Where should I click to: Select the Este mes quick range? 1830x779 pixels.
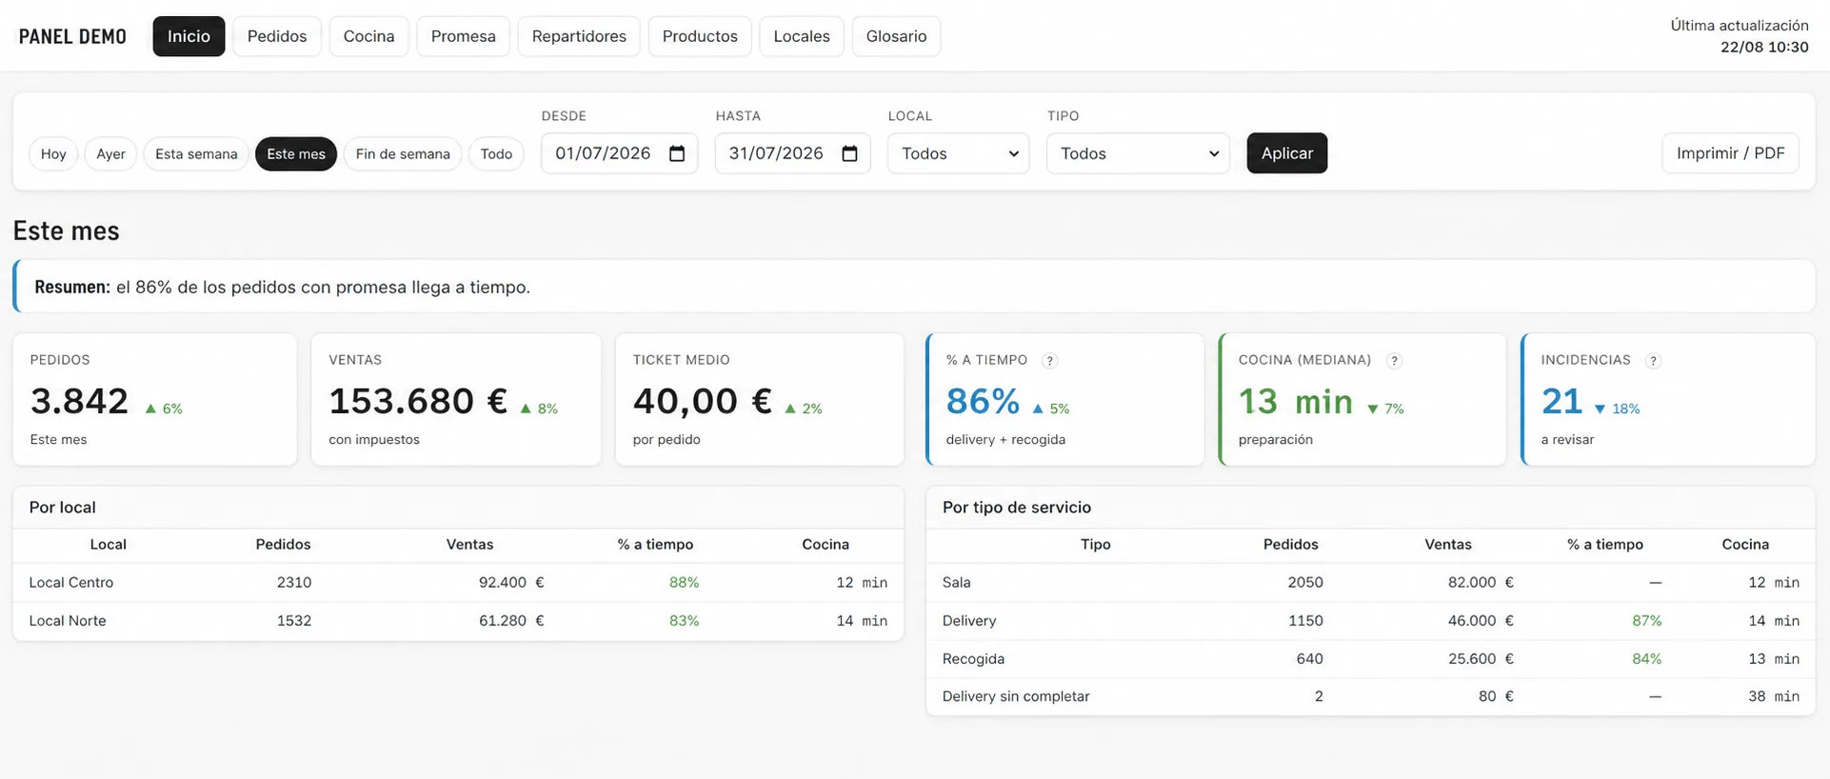(x=296, y=153)
